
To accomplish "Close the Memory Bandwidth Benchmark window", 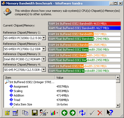I will (x=120, y=3).
